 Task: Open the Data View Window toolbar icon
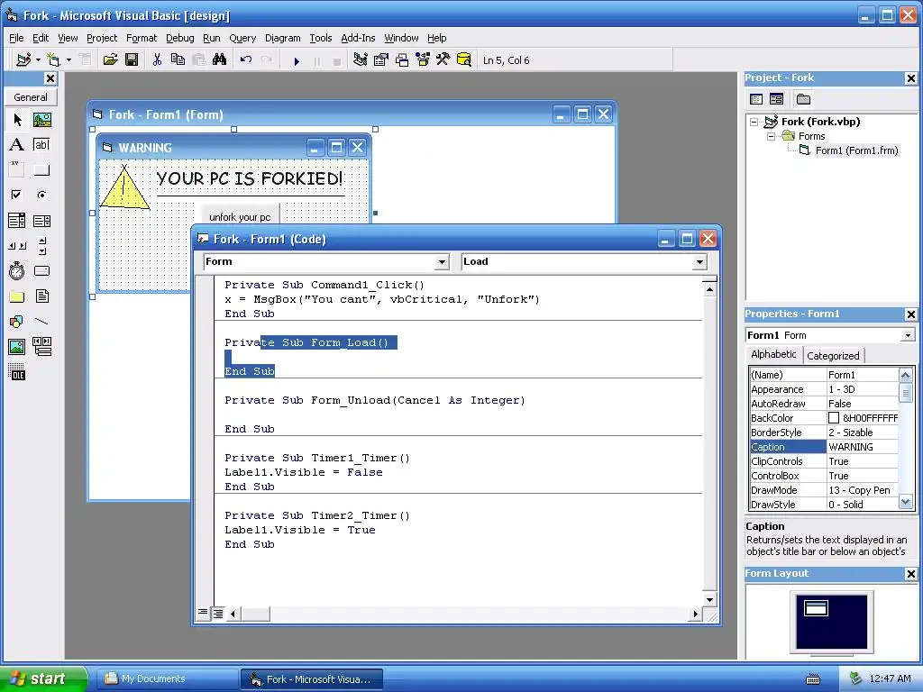464,60
